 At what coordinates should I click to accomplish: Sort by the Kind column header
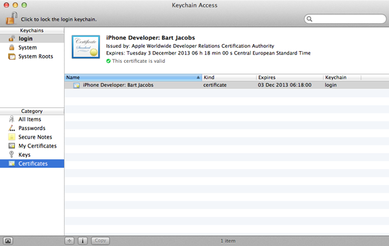230,78
